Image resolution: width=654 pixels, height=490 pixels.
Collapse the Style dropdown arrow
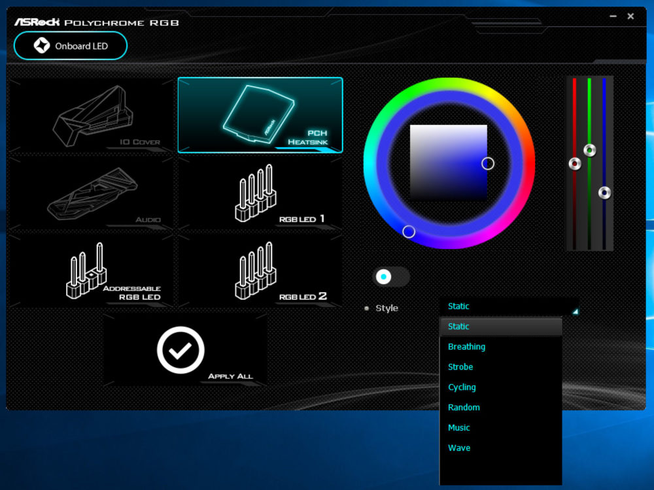click(575, 311)
